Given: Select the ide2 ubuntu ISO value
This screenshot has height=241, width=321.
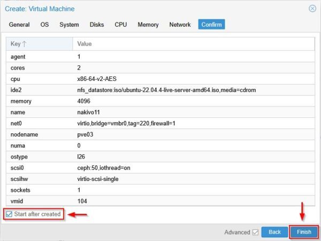Looking at the screenshot, I should [166, 90].
